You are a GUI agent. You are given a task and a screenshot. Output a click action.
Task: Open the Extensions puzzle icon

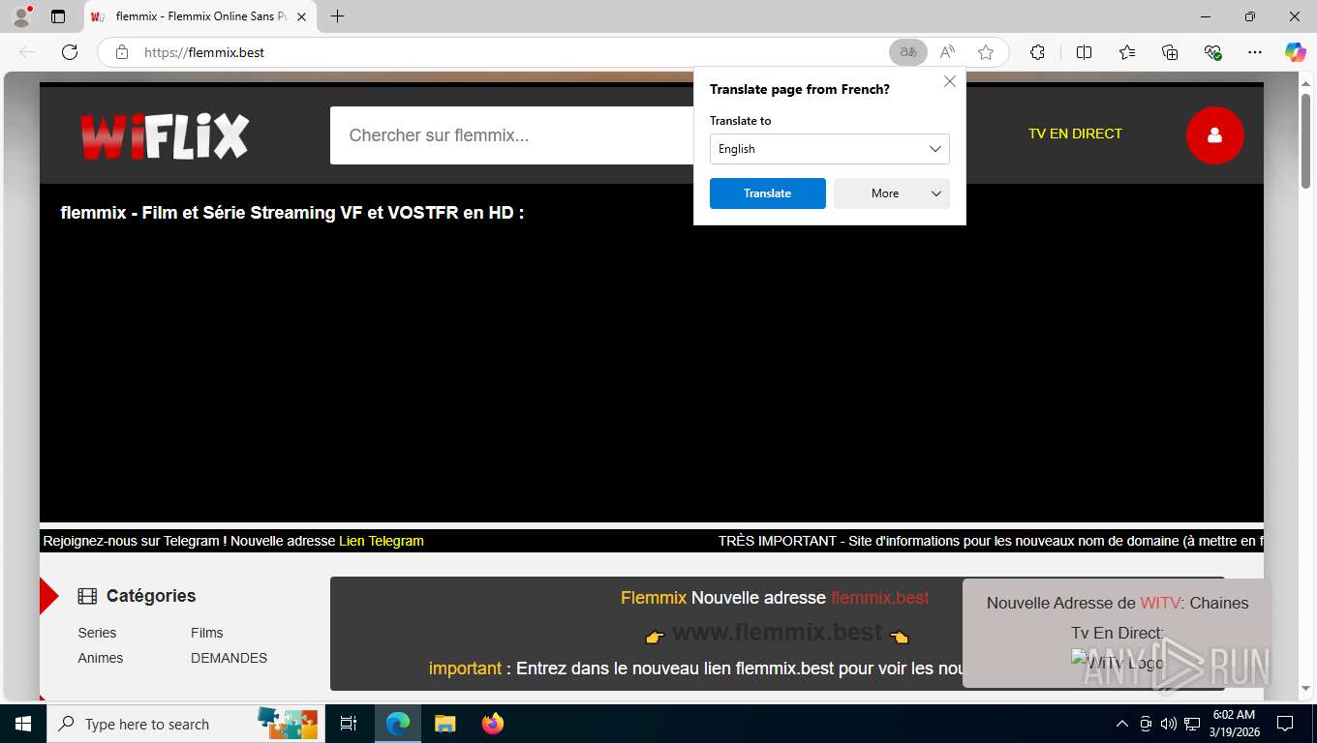pos(1037,52)
